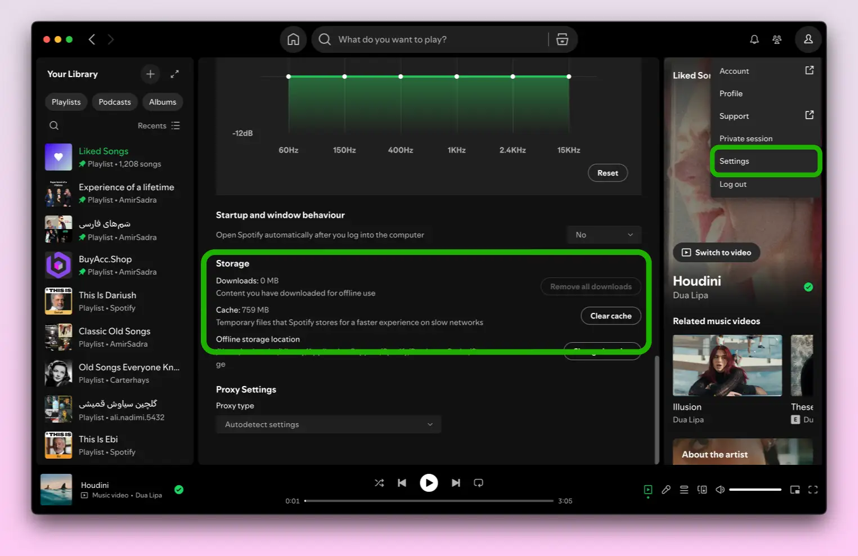Open the Connect to a device icon

(702, 490)
